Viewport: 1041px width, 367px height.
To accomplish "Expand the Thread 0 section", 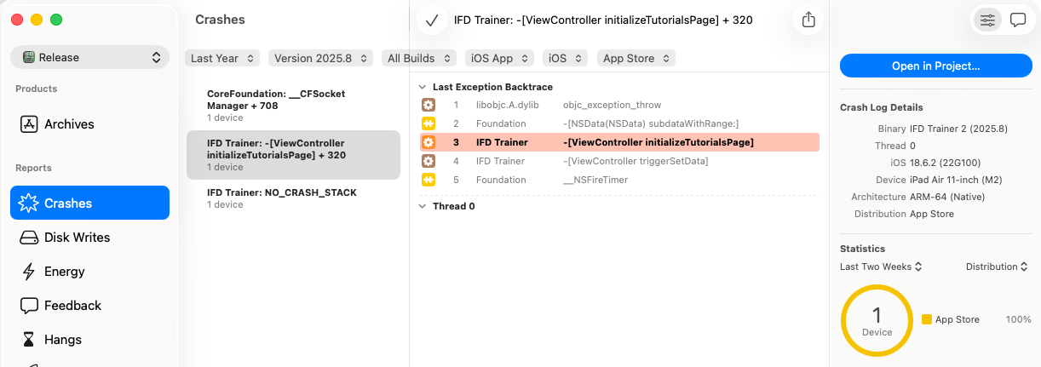I will click(423, 206).
